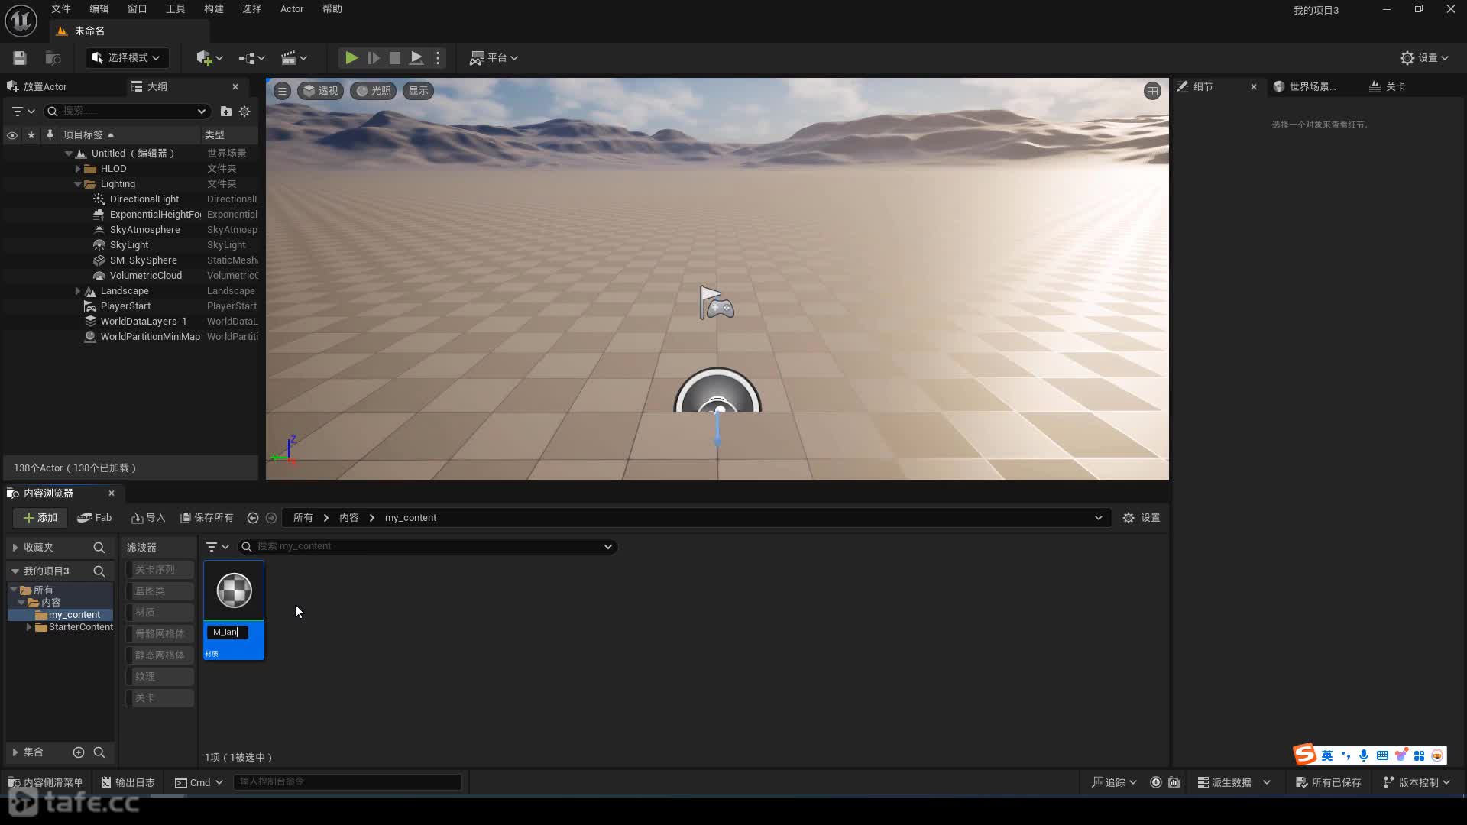Toggle the visibility eye column header
The image size is (1467, 825).
coord(12,135)
